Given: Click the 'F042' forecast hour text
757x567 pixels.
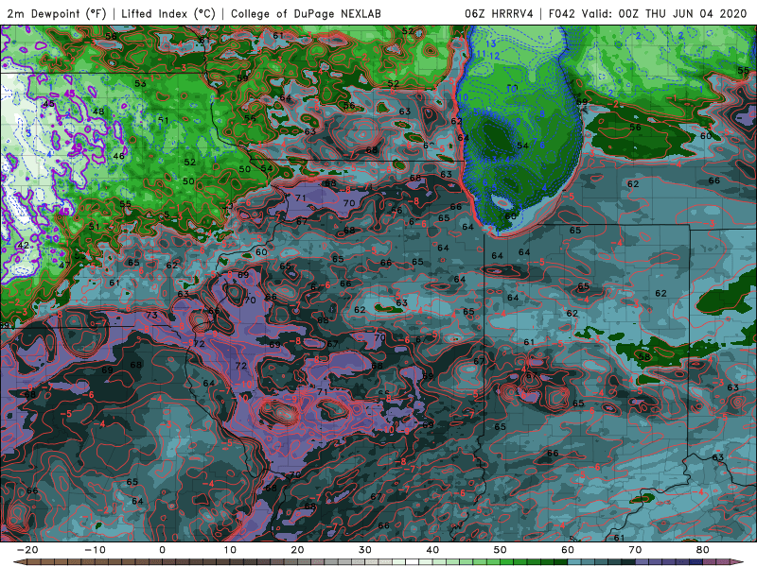Looking at the screenshot, I should point(562,13).
